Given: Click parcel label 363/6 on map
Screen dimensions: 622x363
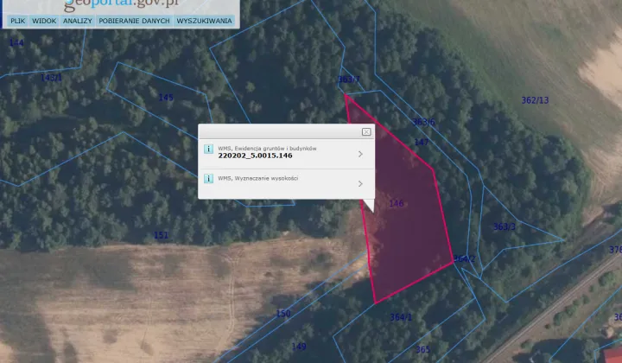Looking at the screenshot, I should (x=423, y=122).
